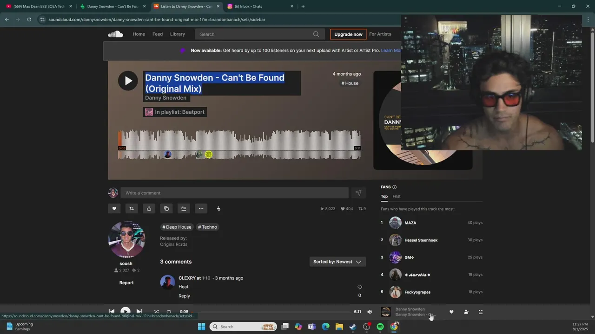595x334 pixels.
Task: Switch to the Top fans tab
Action: 384,196
